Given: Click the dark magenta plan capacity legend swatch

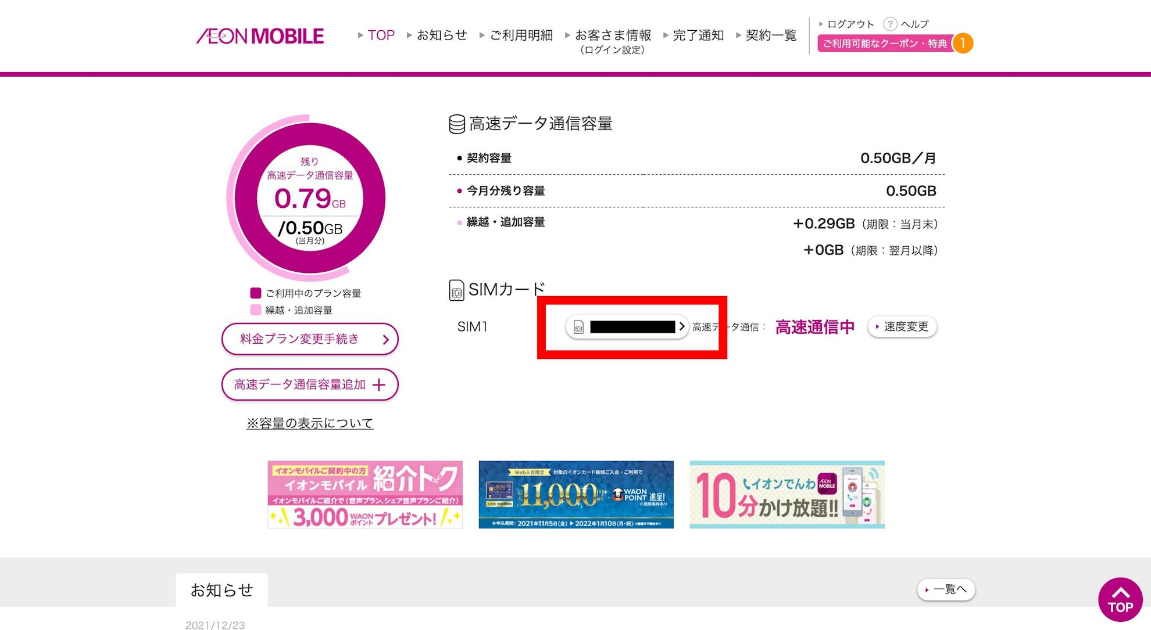Looking at the screenshot, I should 256,293.
